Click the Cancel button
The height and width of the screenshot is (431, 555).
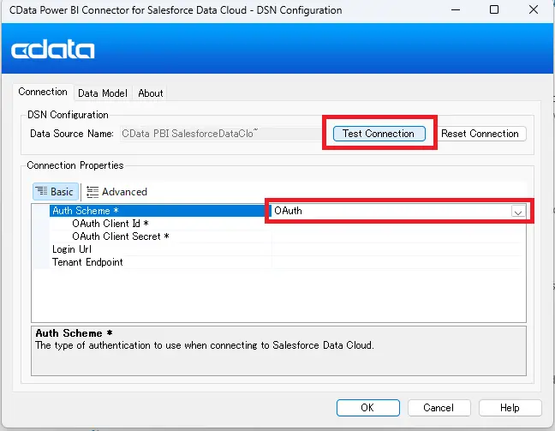(439, 408)
